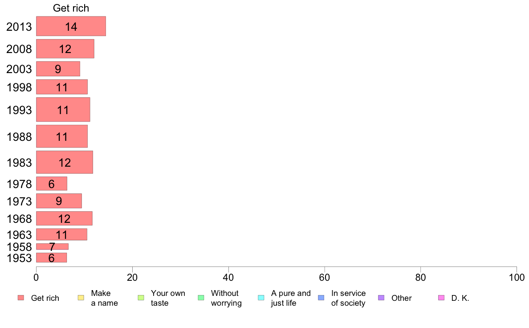Click the yellow Make a name legend swatch
529x328 pixels.
point(81,298)
